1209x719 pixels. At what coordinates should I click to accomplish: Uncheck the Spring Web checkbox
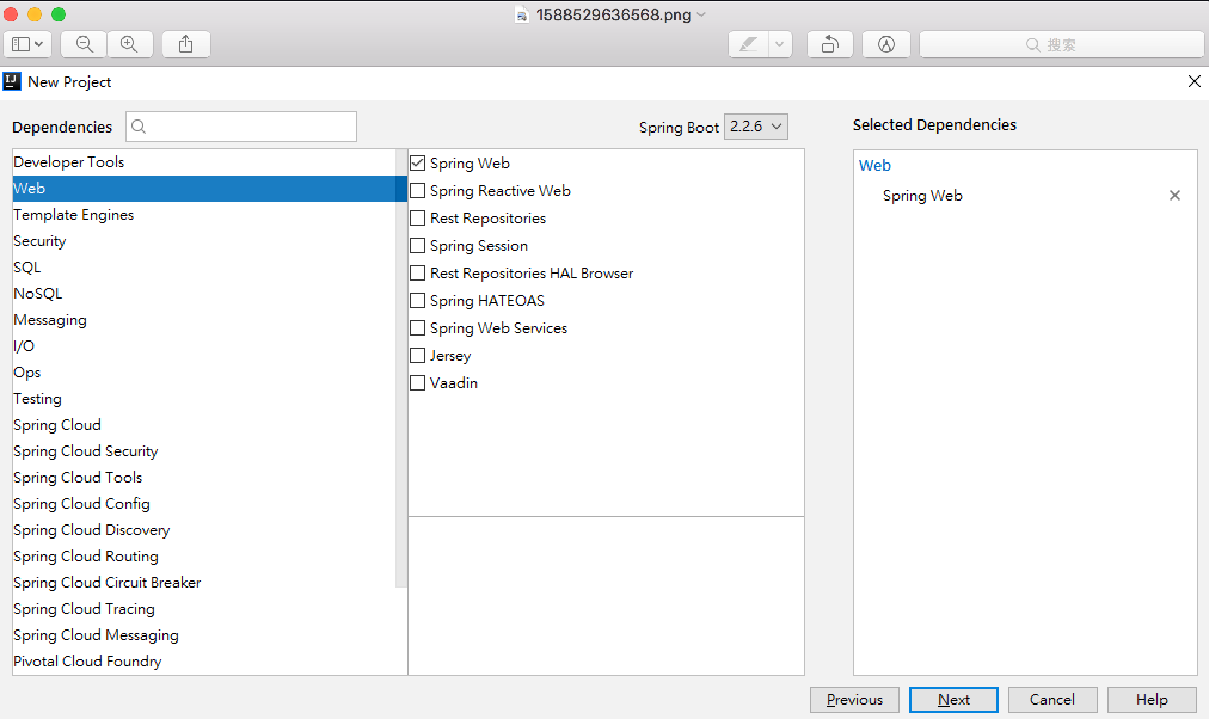418,163
